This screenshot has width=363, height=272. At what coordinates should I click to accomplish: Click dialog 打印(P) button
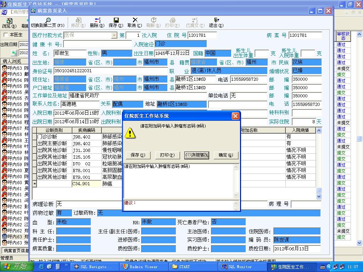(x=167, y=155)
